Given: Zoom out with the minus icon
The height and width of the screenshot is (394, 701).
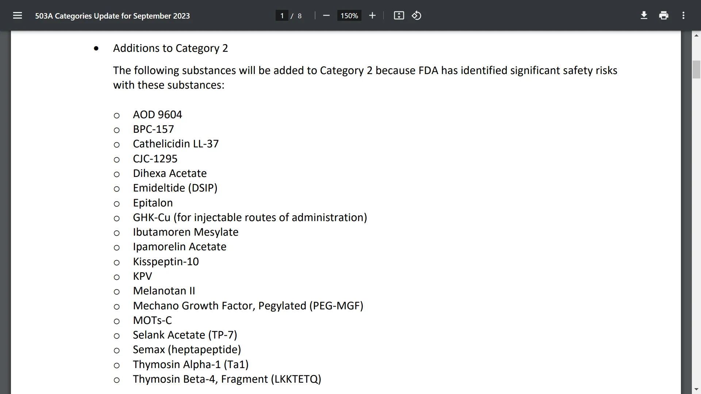Looking at the screenshot, I should [326, 16].
